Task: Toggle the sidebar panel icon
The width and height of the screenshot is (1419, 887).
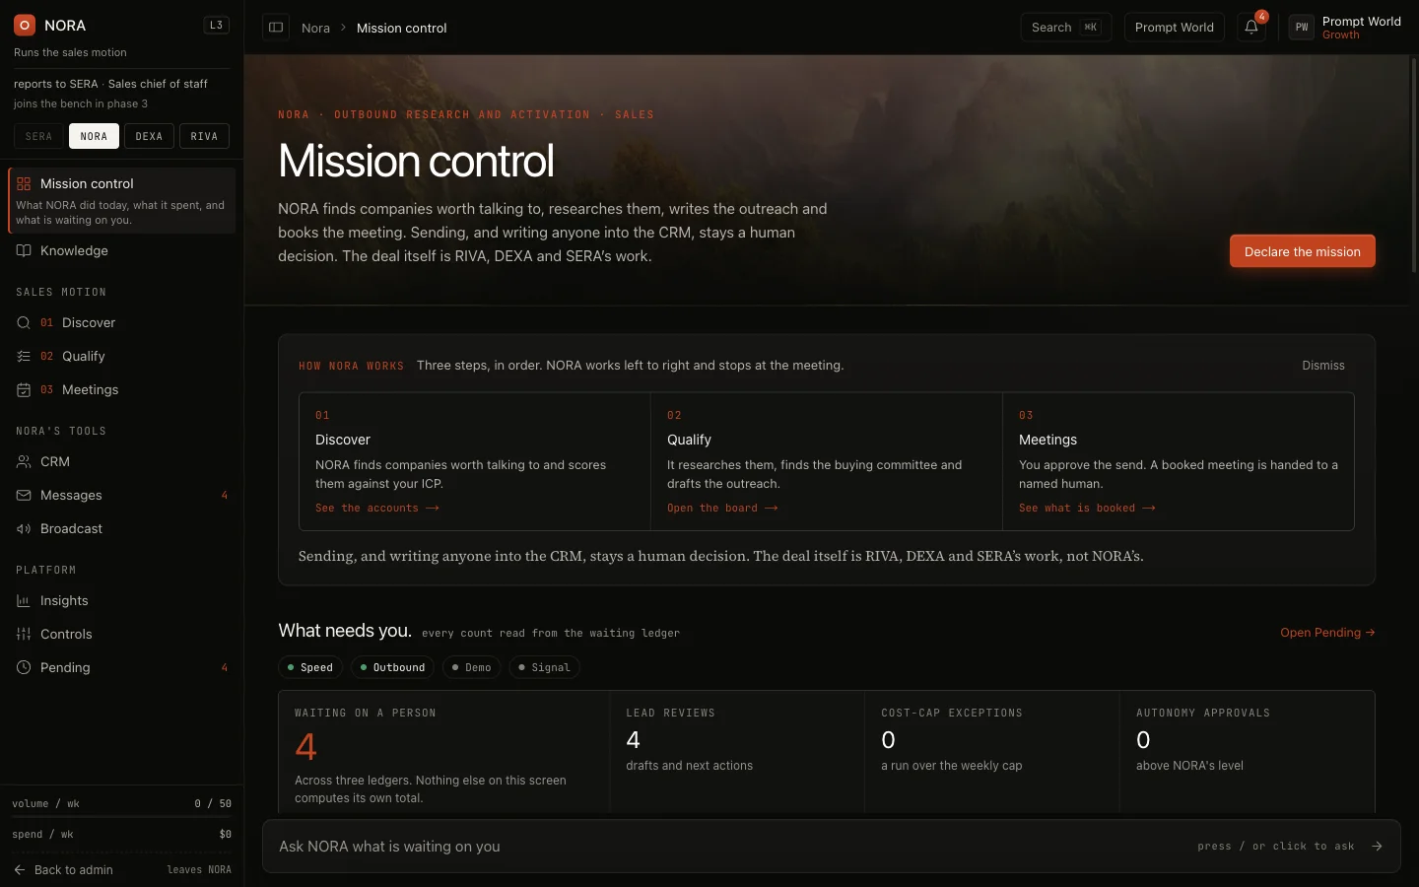Action: [276, 28]
